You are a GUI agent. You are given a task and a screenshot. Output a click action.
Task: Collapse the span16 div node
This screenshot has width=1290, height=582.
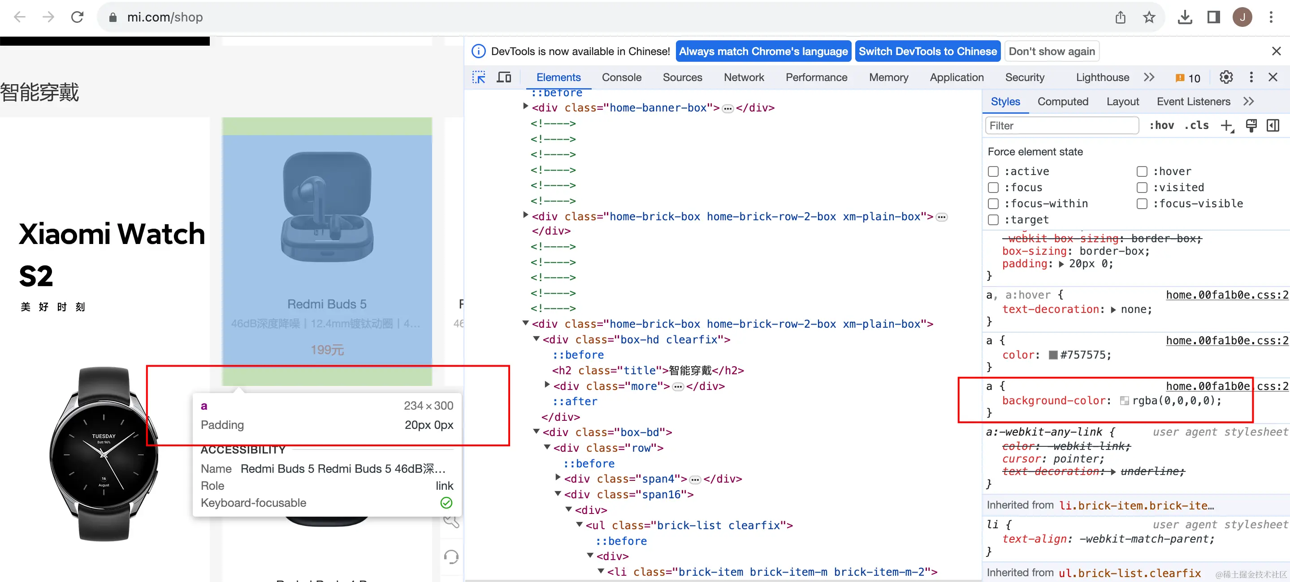558,493
